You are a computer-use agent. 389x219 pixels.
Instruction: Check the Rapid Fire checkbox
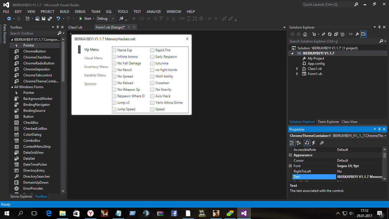pyautogui.click(x=152, y=50)
